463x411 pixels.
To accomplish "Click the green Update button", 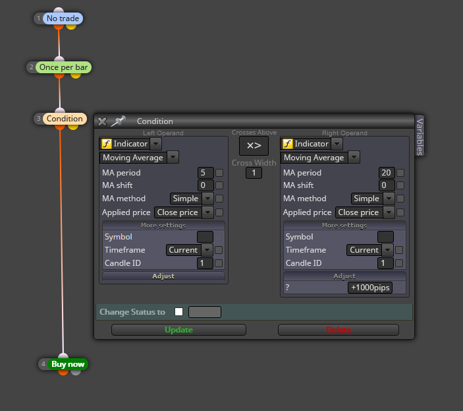I will coord(178,330).
